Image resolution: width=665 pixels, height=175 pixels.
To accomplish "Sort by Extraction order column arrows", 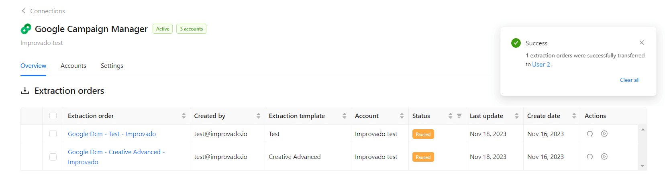I will pyautogui.click(x=184, y=116).
